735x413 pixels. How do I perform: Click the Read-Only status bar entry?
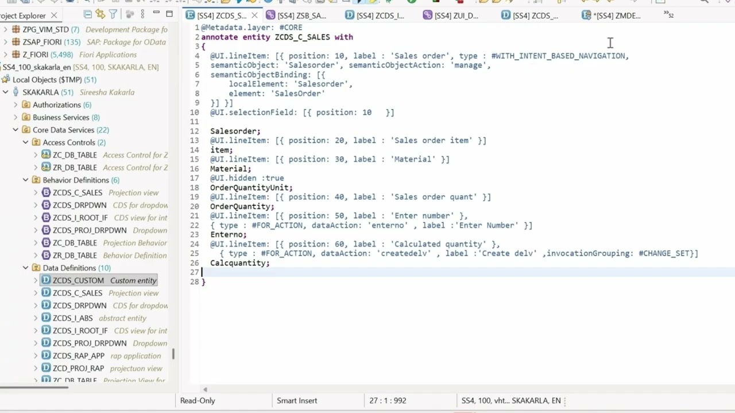point(198,400)
